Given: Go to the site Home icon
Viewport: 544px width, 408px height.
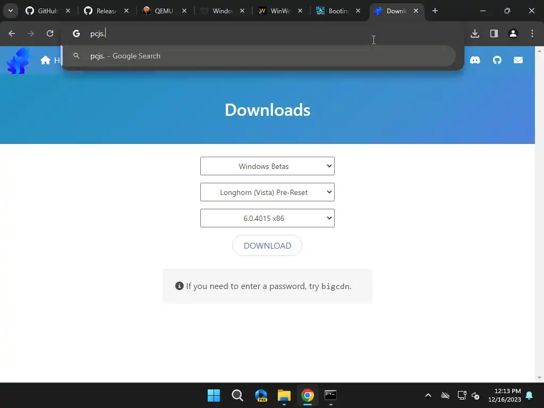Looking at the screenshot, I should [46, 61].
